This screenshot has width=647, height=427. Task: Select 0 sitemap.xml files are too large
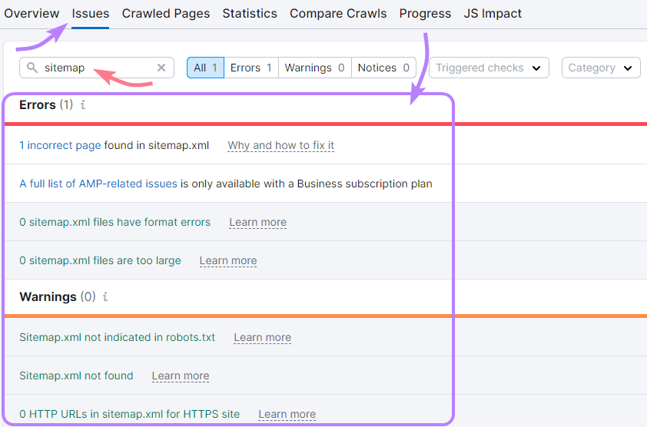[100, 260]
